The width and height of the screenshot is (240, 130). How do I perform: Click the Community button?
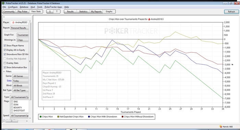pos(9,11)
